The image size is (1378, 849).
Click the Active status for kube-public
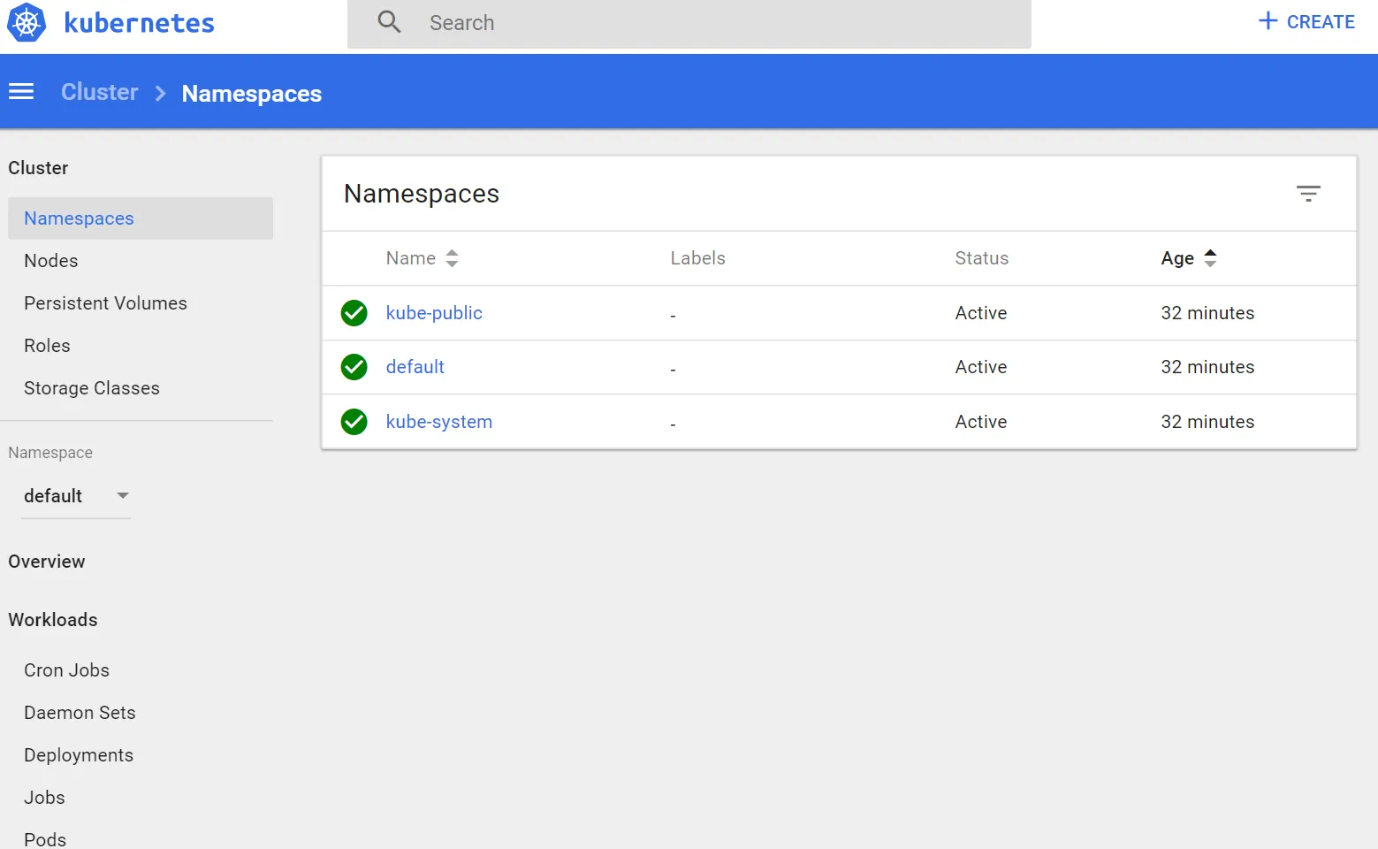tap(981, 313)
